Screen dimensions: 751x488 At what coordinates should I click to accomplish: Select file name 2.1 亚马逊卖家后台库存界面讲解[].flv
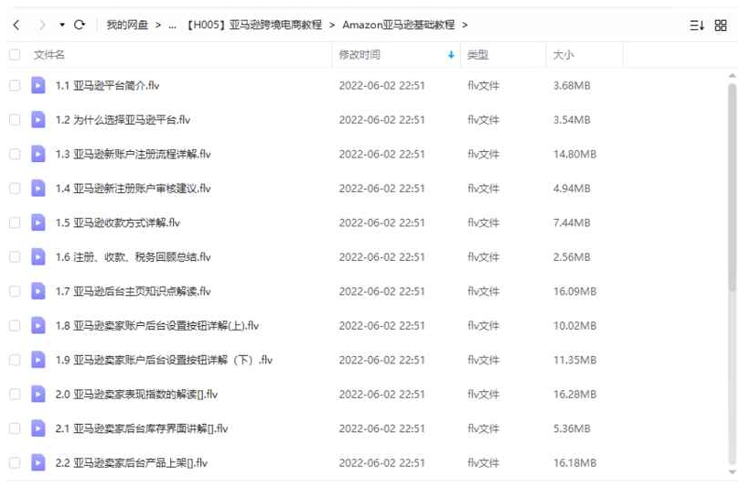tap(141, 428)
